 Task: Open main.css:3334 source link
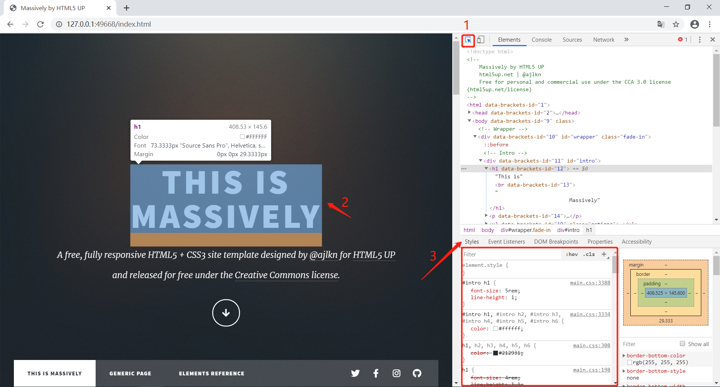pyautogui.click(x=590, y=314)
